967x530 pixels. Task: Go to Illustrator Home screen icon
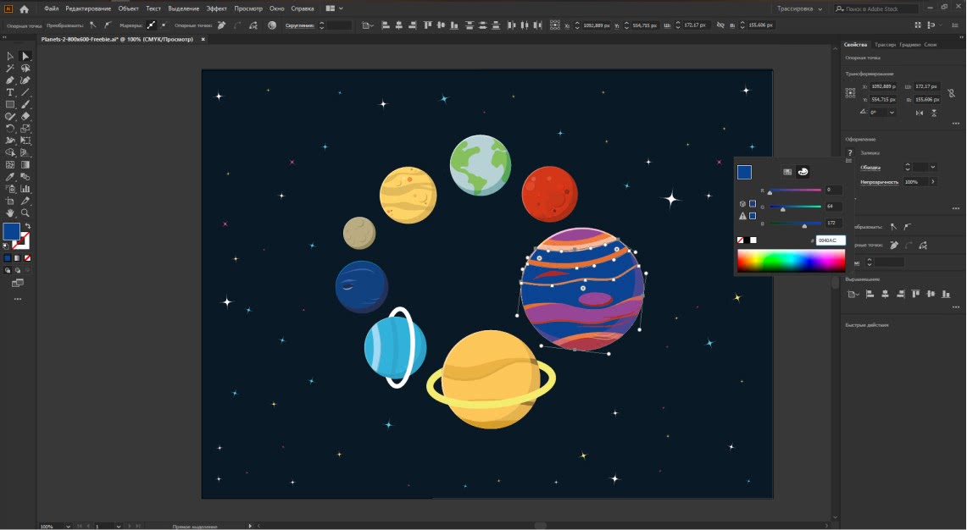coord(24,8)
